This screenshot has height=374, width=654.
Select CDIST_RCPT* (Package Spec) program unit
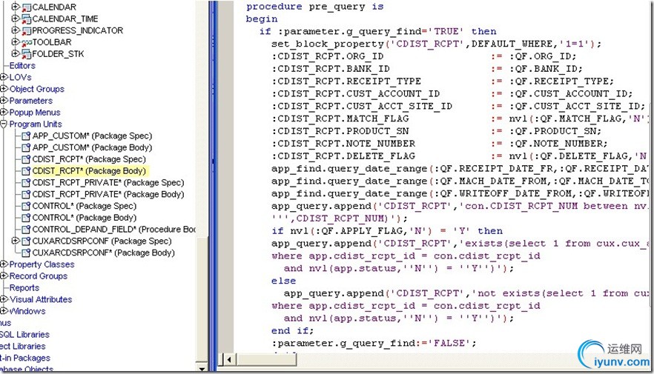[x=89, y=159]
